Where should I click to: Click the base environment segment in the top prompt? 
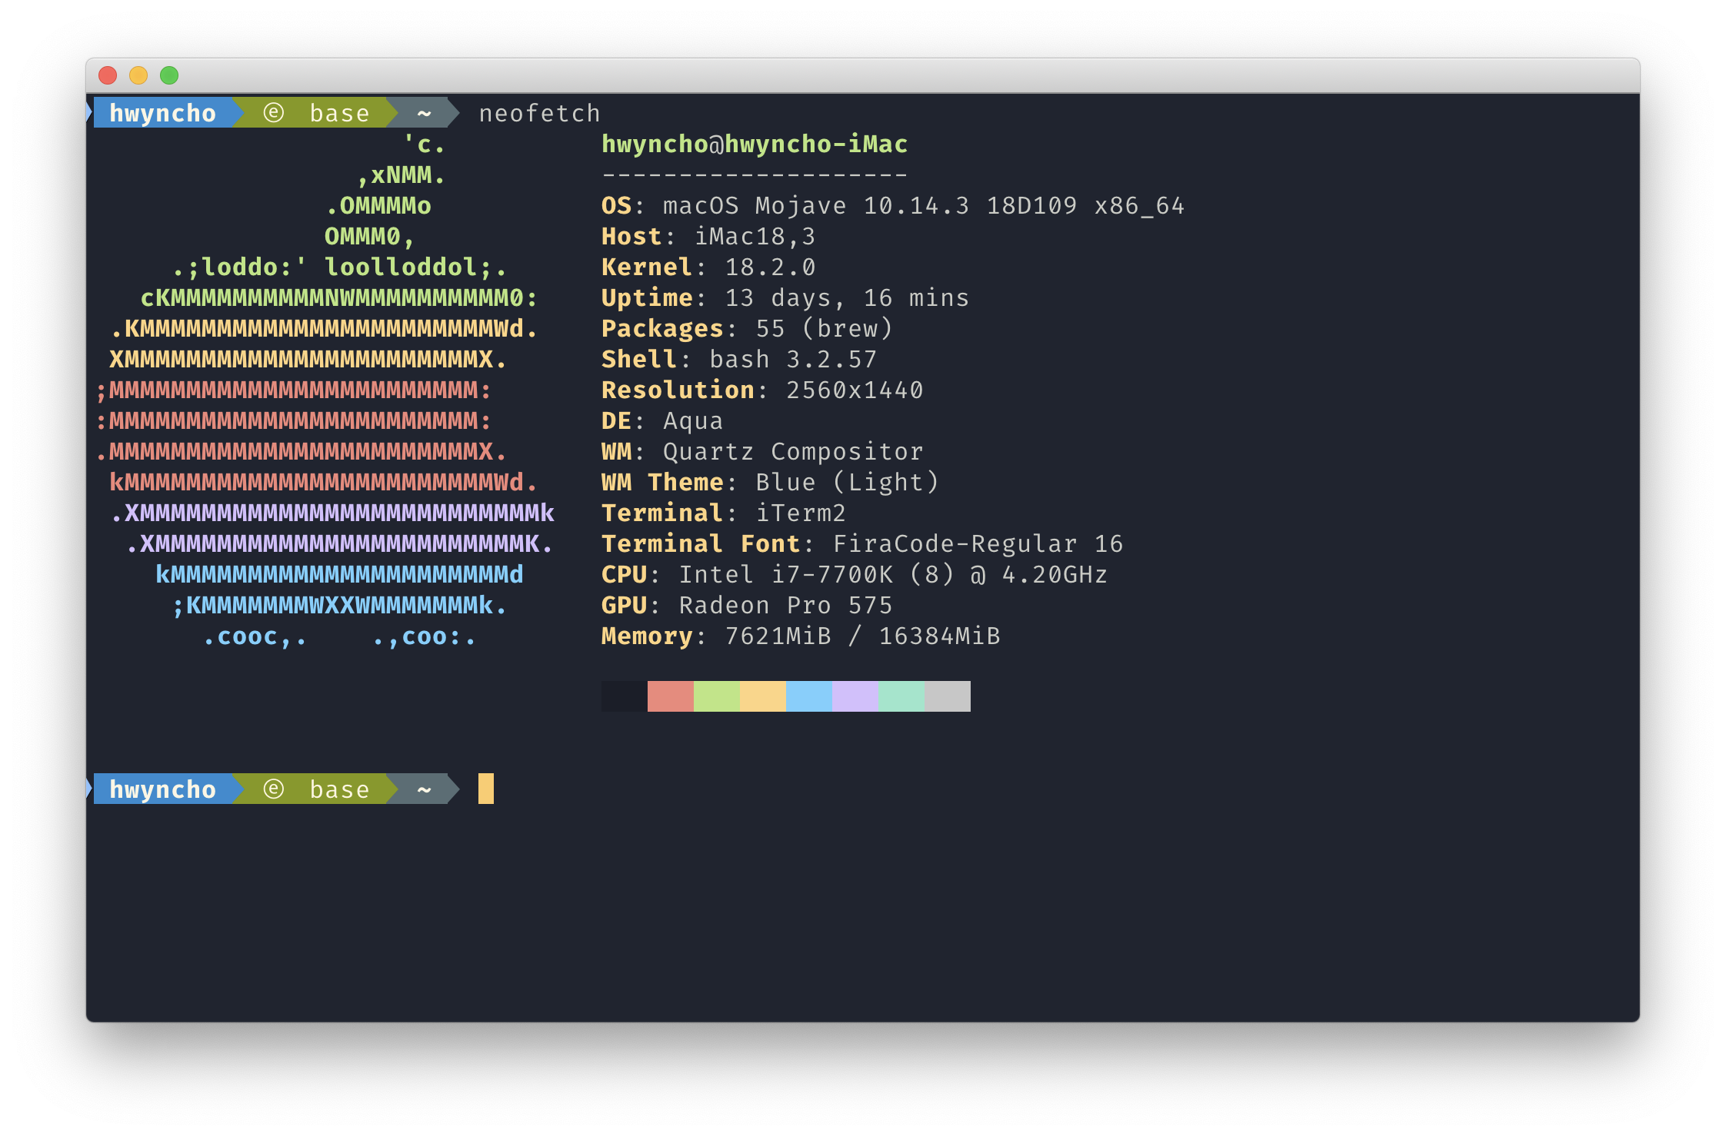339,113
